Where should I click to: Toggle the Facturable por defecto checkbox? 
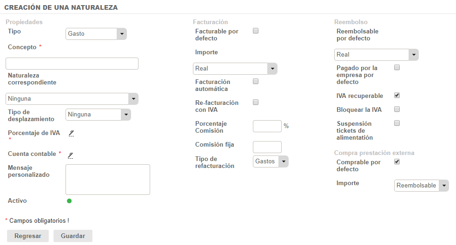click(255, 31)
